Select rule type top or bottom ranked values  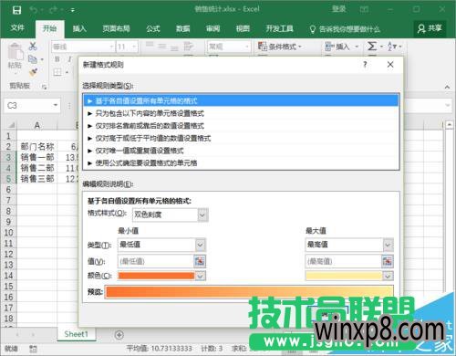point(241,126)
